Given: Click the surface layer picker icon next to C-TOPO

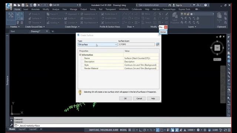Looking at the screenshot, I should [x=158, y=44].
